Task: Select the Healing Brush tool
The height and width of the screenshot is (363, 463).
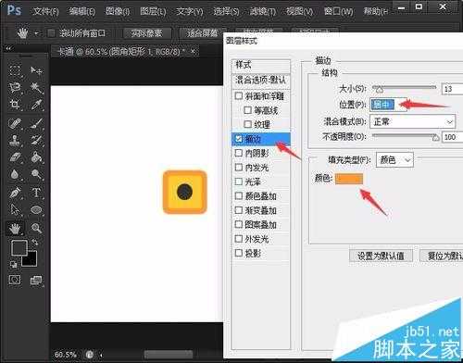Action: pos(15,123)
